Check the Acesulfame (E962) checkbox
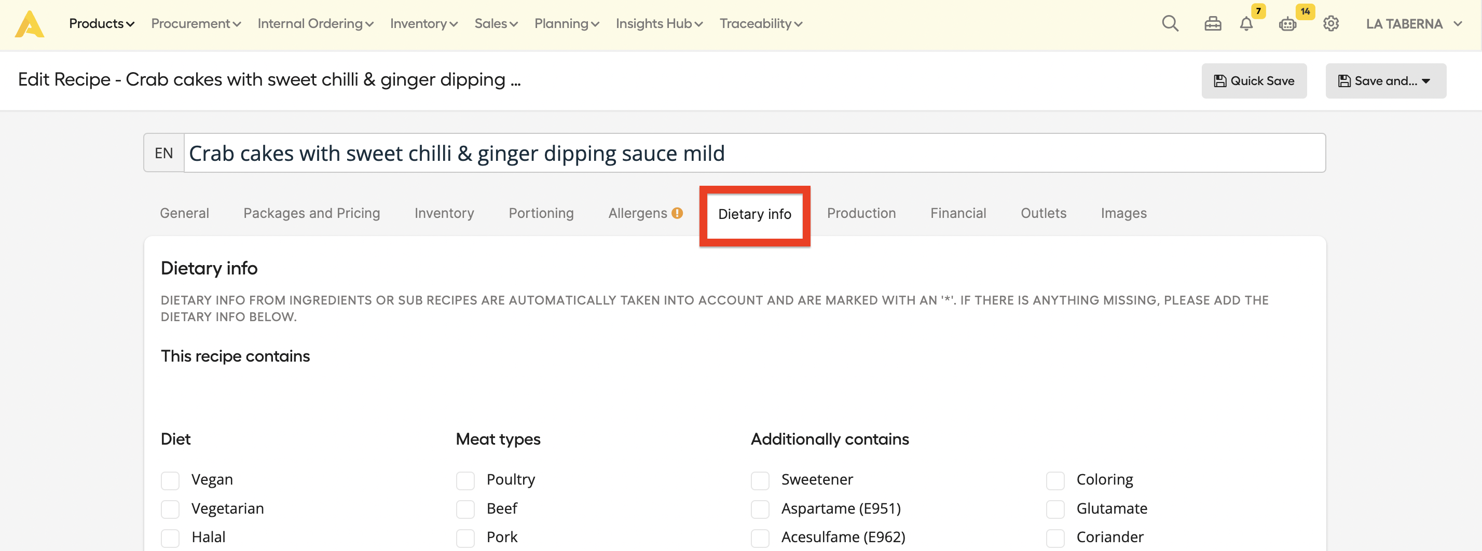The height and width of the screenshot is (551, 1482). click(760, 538)
